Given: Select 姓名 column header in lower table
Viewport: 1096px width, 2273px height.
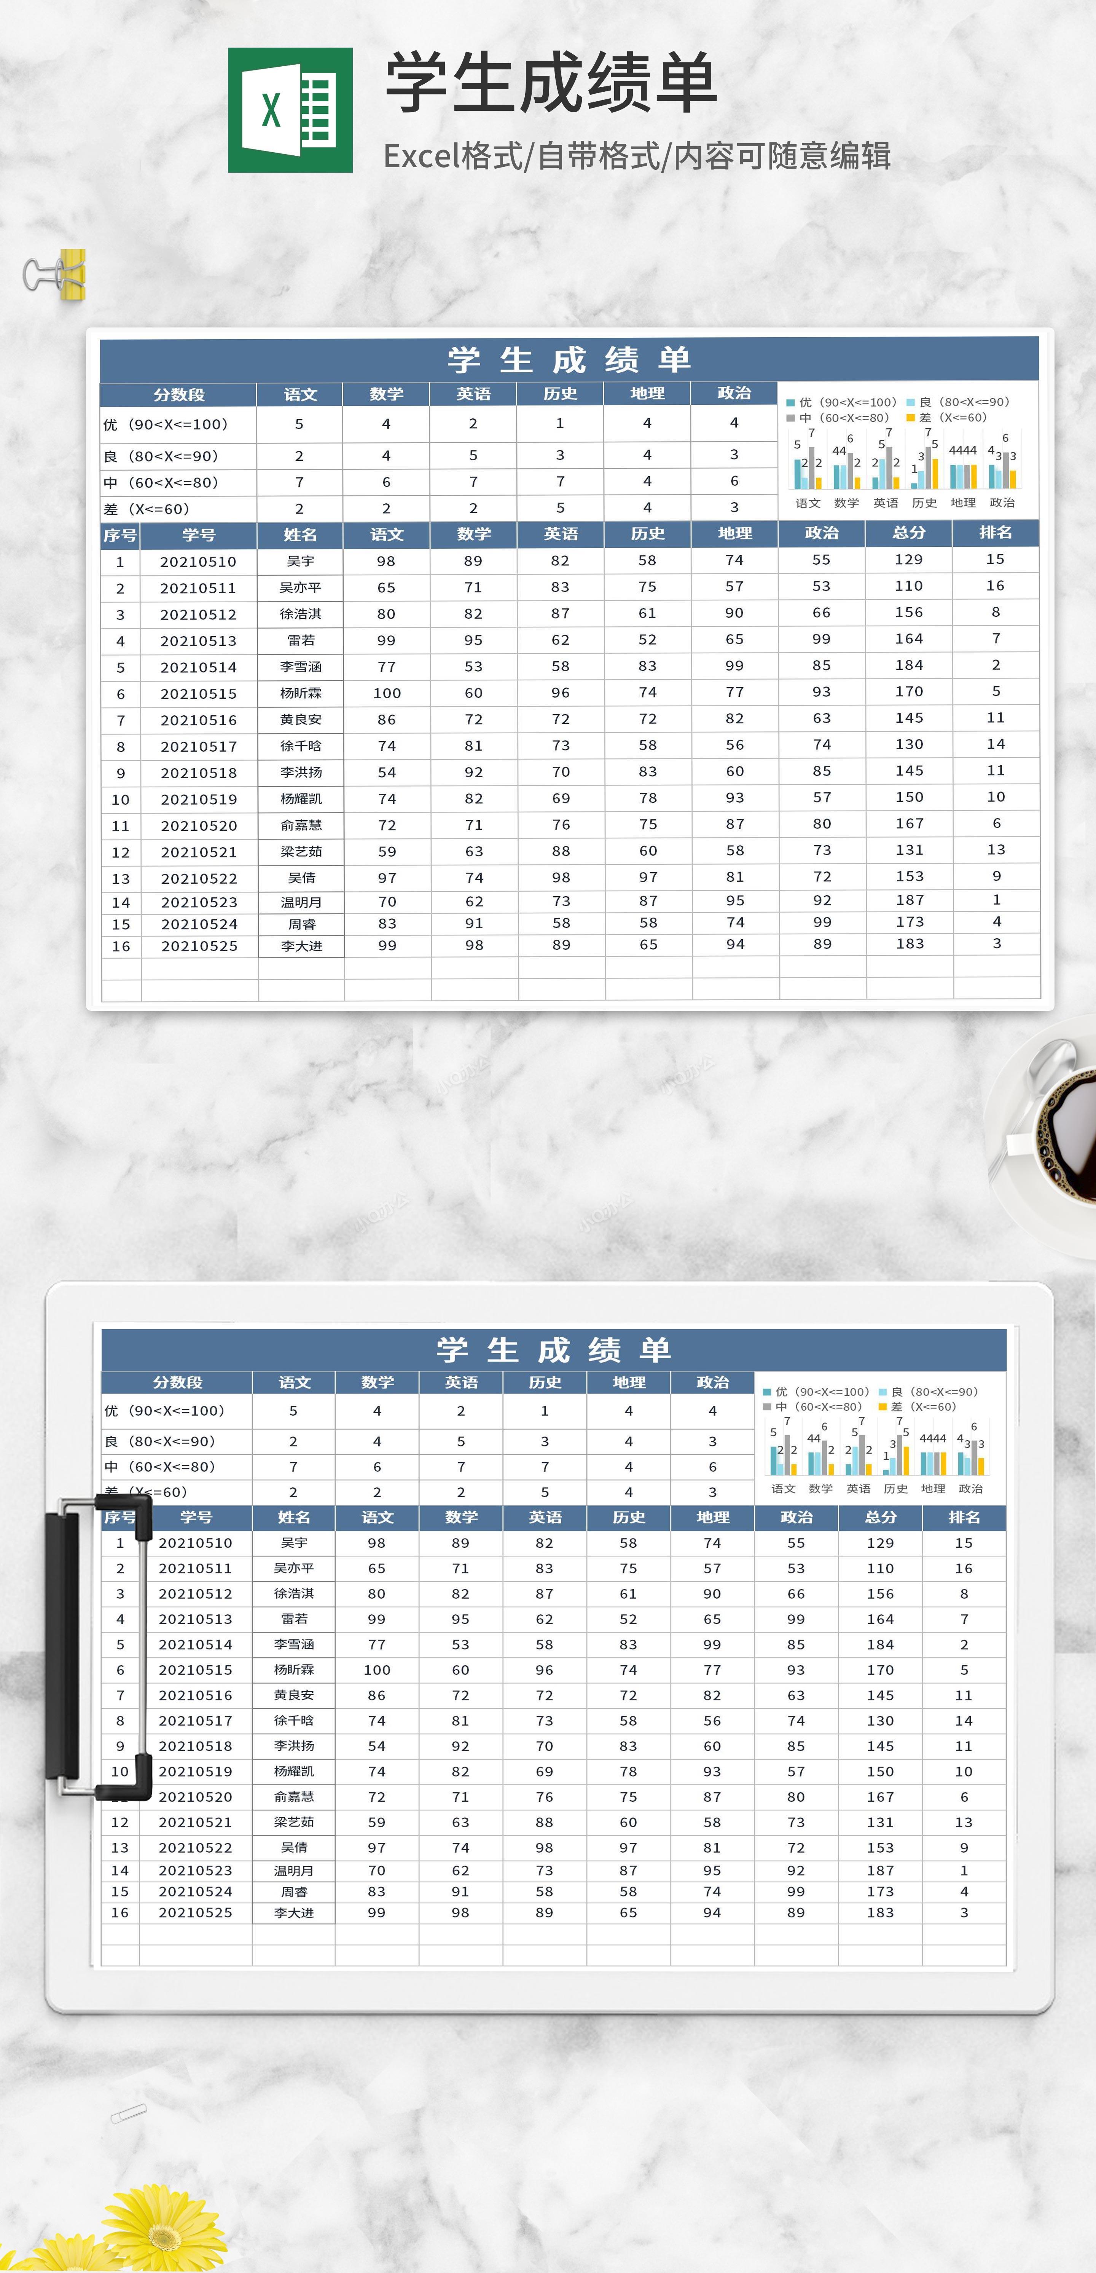Looking at the screenshot, I should 294,1518.
